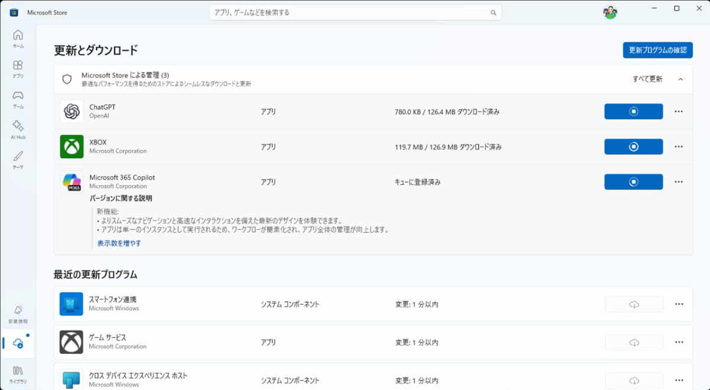Screen dimensions: 710x390
Task: Select the クロス デバイス エクスペリエンス ホスト title
Action: coord(138,376)
